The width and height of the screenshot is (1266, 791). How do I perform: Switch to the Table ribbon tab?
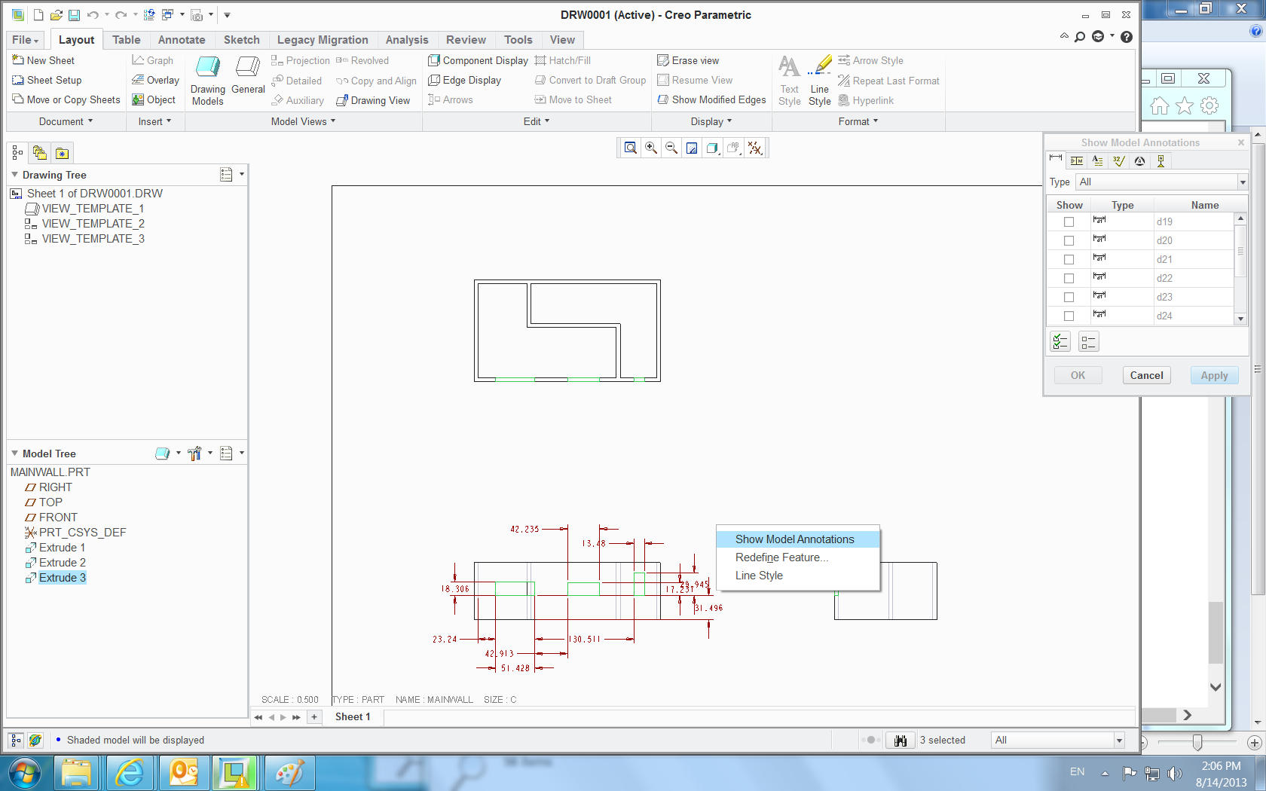point(127,40)
